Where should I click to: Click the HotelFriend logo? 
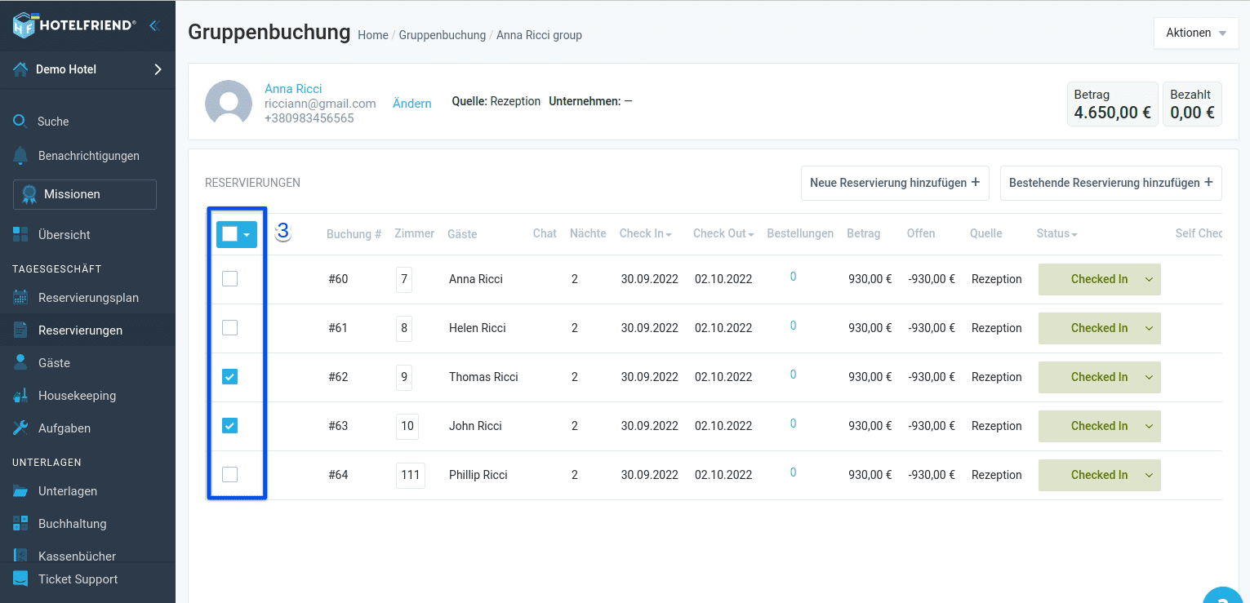[73, 25]
